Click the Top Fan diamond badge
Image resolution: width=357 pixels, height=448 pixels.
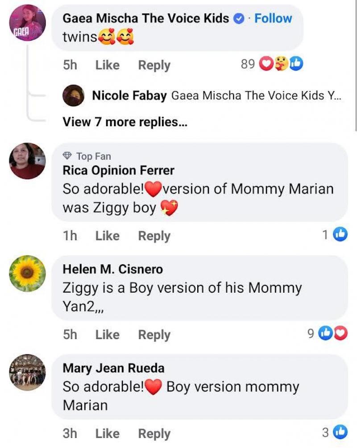point(67,156)
